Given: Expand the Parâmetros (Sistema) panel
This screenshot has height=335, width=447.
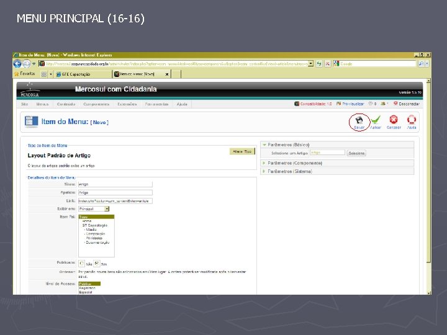Looking at the screenshot, I should click(x=337, y=171).
